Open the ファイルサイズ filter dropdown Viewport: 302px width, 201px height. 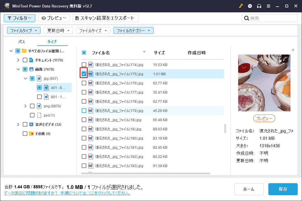tap(93, 30)
